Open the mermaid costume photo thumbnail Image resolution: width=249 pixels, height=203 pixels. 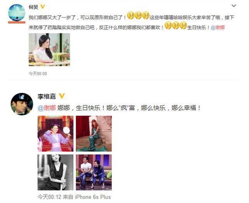(x=94, y=134)
